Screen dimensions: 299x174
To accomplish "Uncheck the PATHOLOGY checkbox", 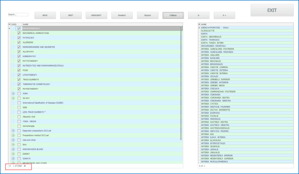I will coord(19,38).
